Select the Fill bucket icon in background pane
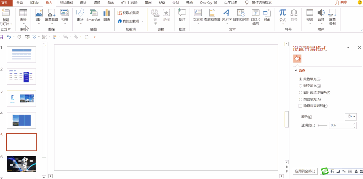Image resolution: width=363 pixels, height=179 pixels. [297, 59]
